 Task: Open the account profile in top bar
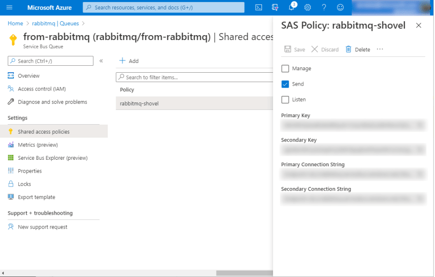(x=392, y=7)
